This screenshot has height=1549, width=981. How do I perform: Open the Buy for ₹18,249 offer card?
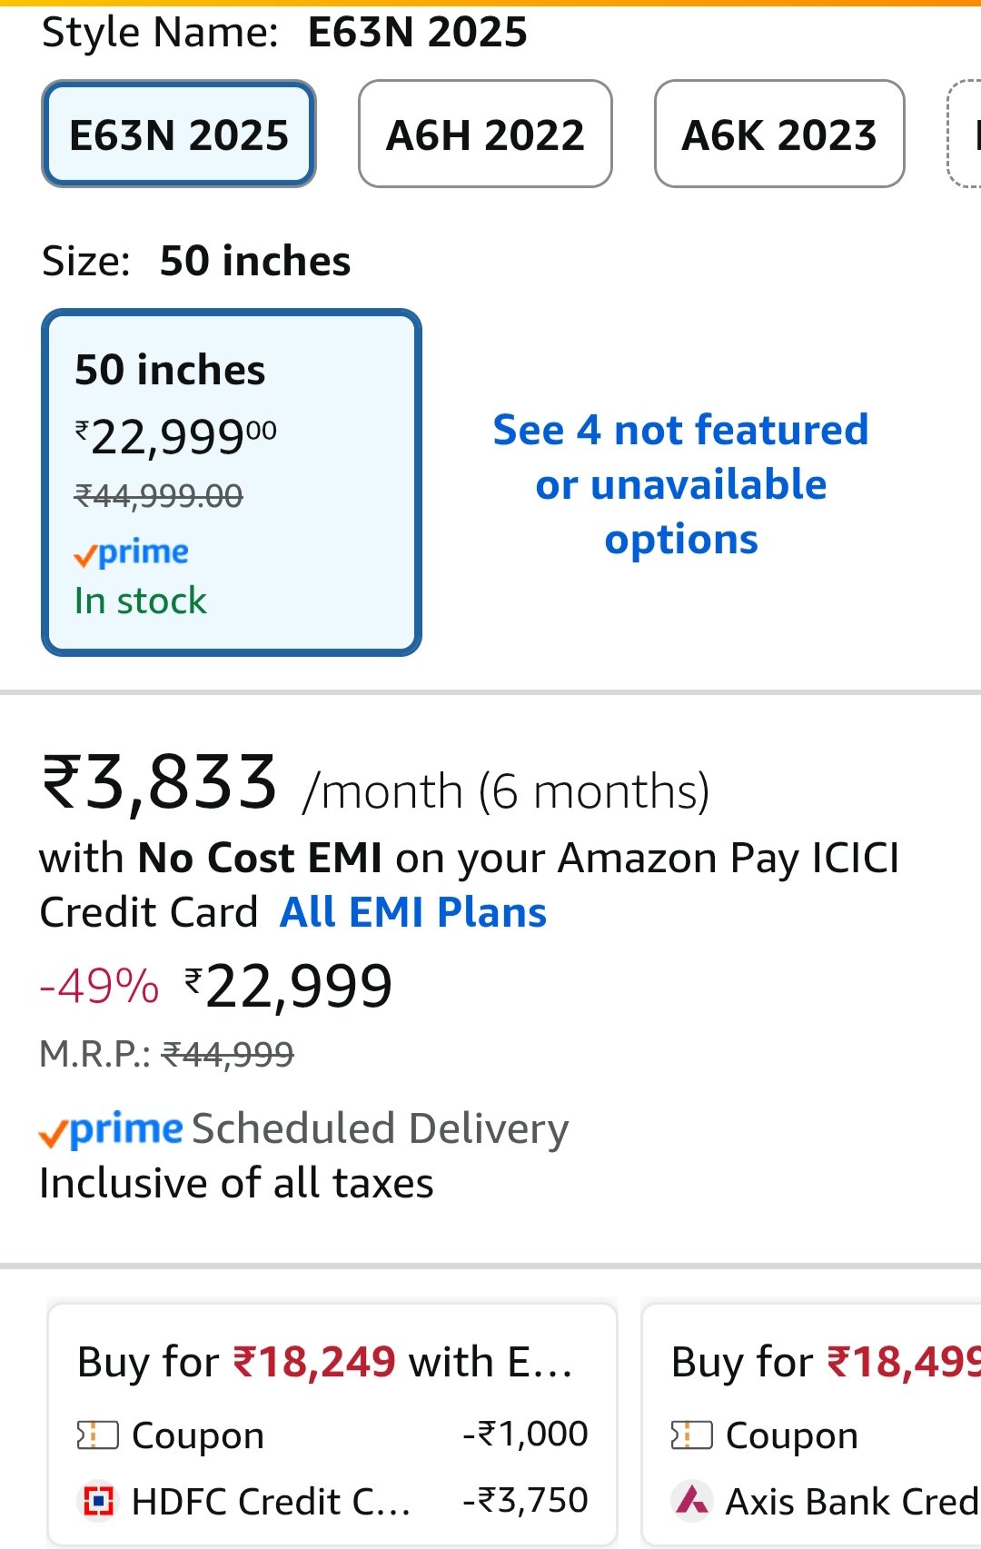click(332, 1363)
